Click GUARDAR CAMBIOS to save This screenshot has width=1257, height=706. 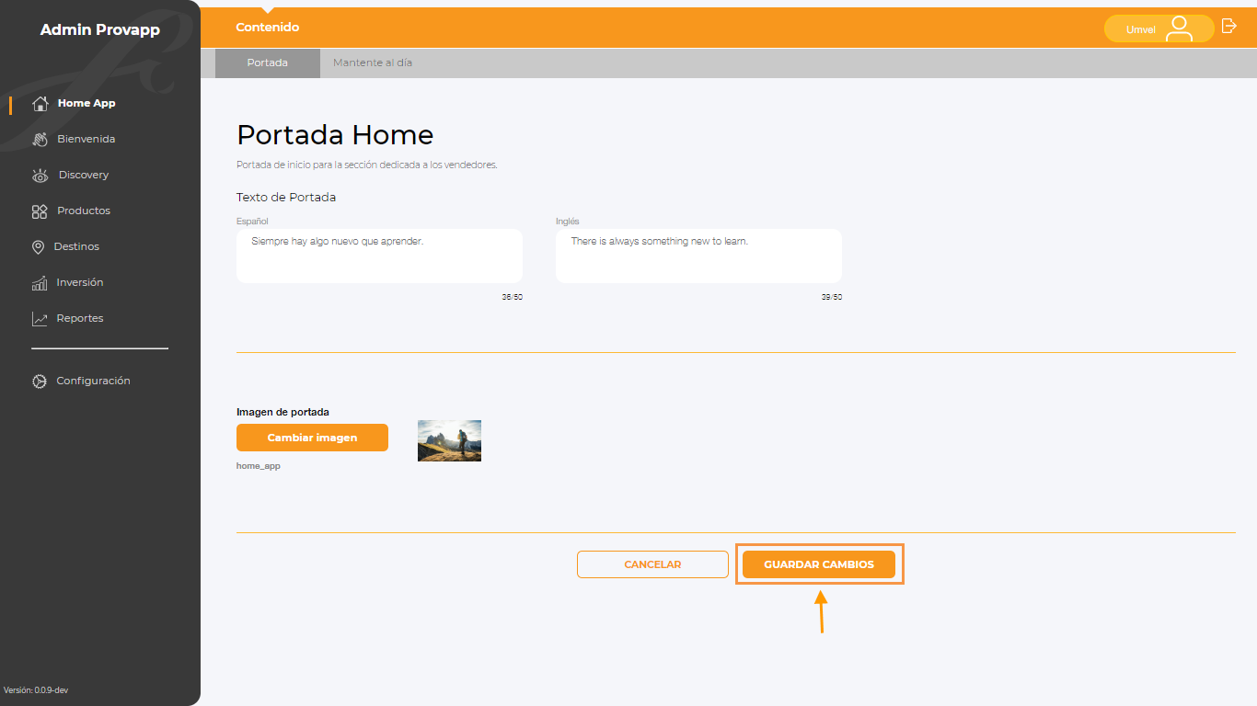click(819, 564)
